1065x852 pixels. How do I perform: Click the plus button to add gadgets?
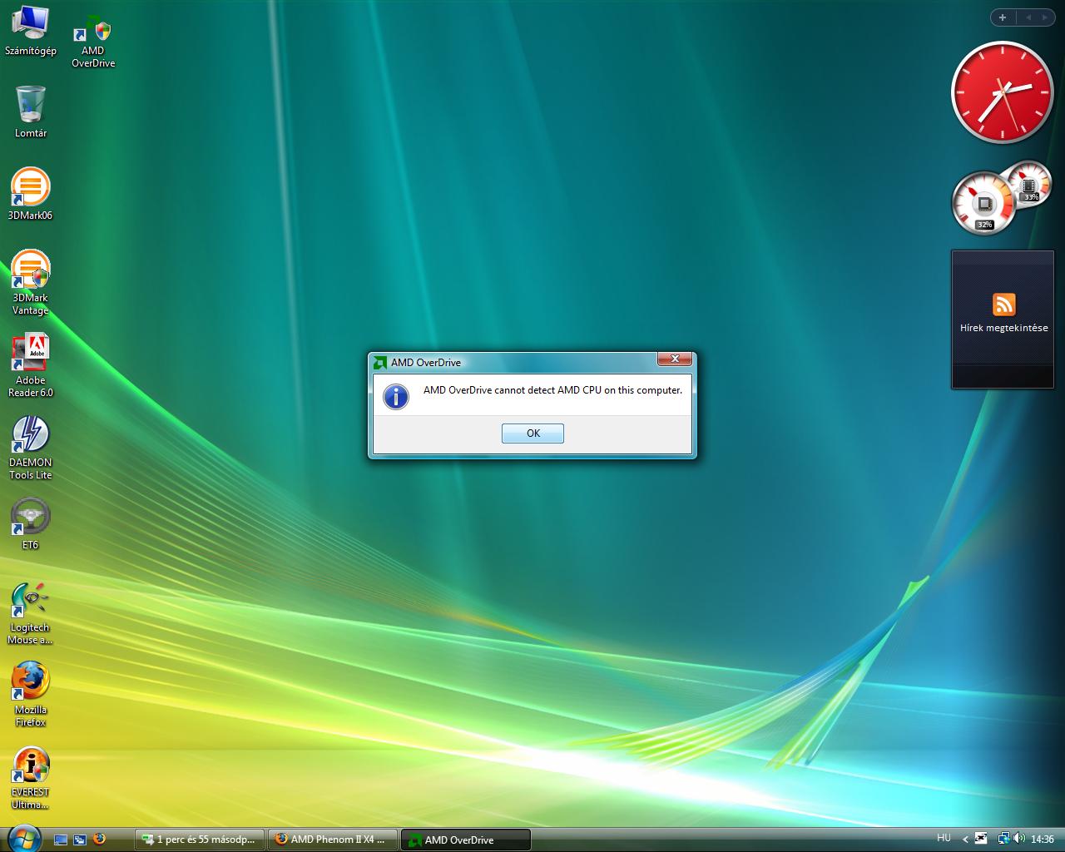(x=1003, y=17)
